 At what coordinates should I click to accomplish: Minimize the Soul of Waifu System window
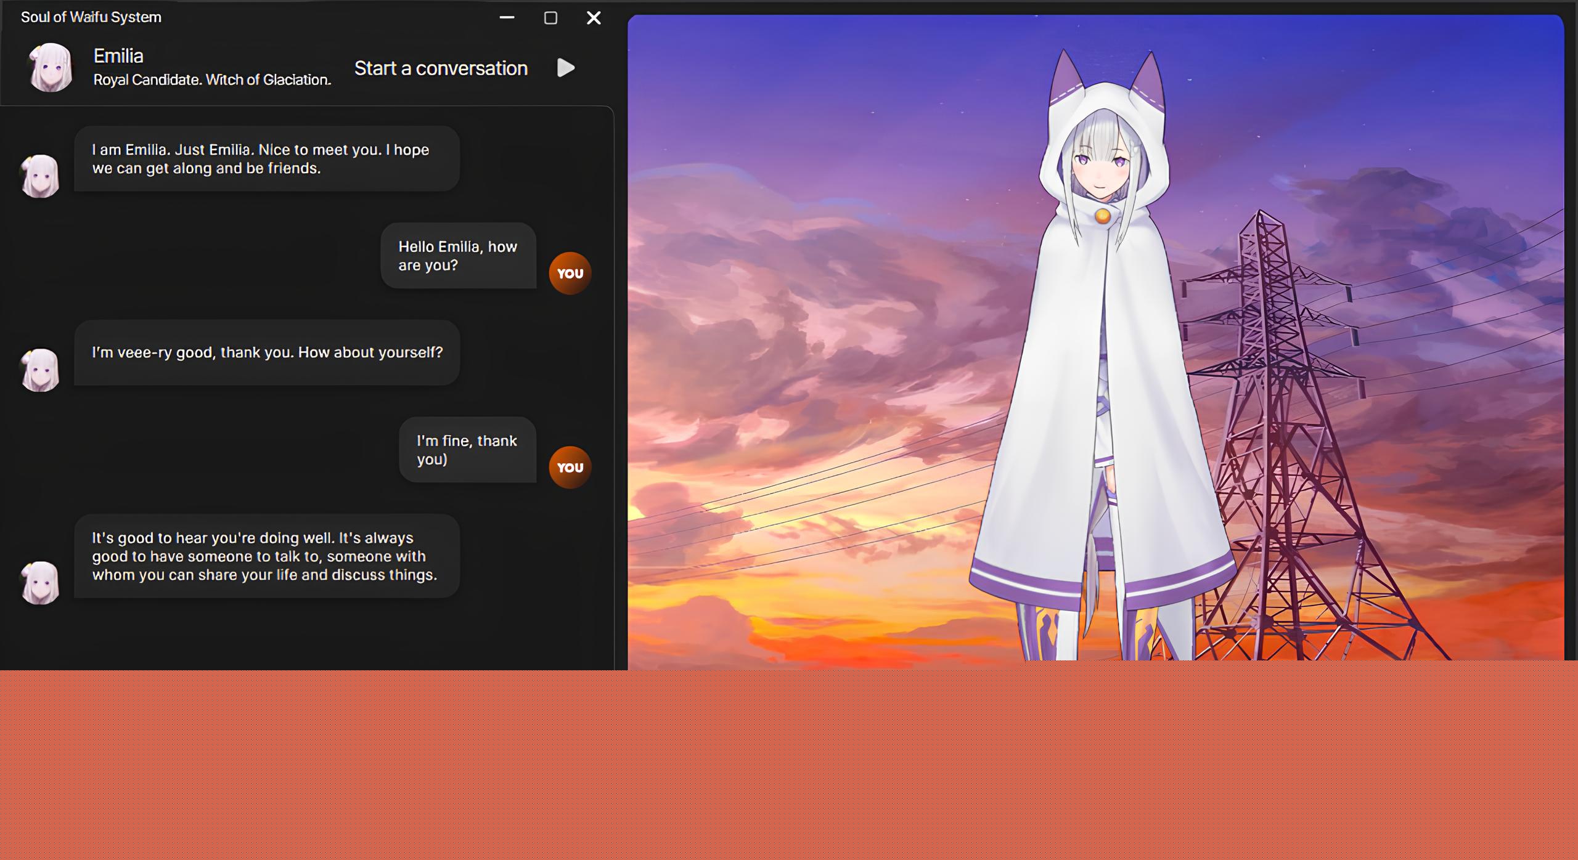507,18
